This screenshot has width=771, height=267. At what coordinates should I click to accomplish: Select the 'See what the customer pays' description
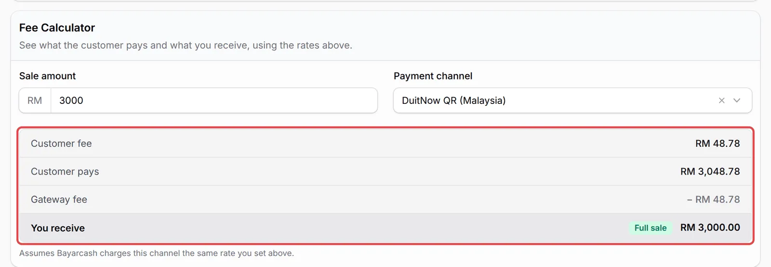[186, 45]
